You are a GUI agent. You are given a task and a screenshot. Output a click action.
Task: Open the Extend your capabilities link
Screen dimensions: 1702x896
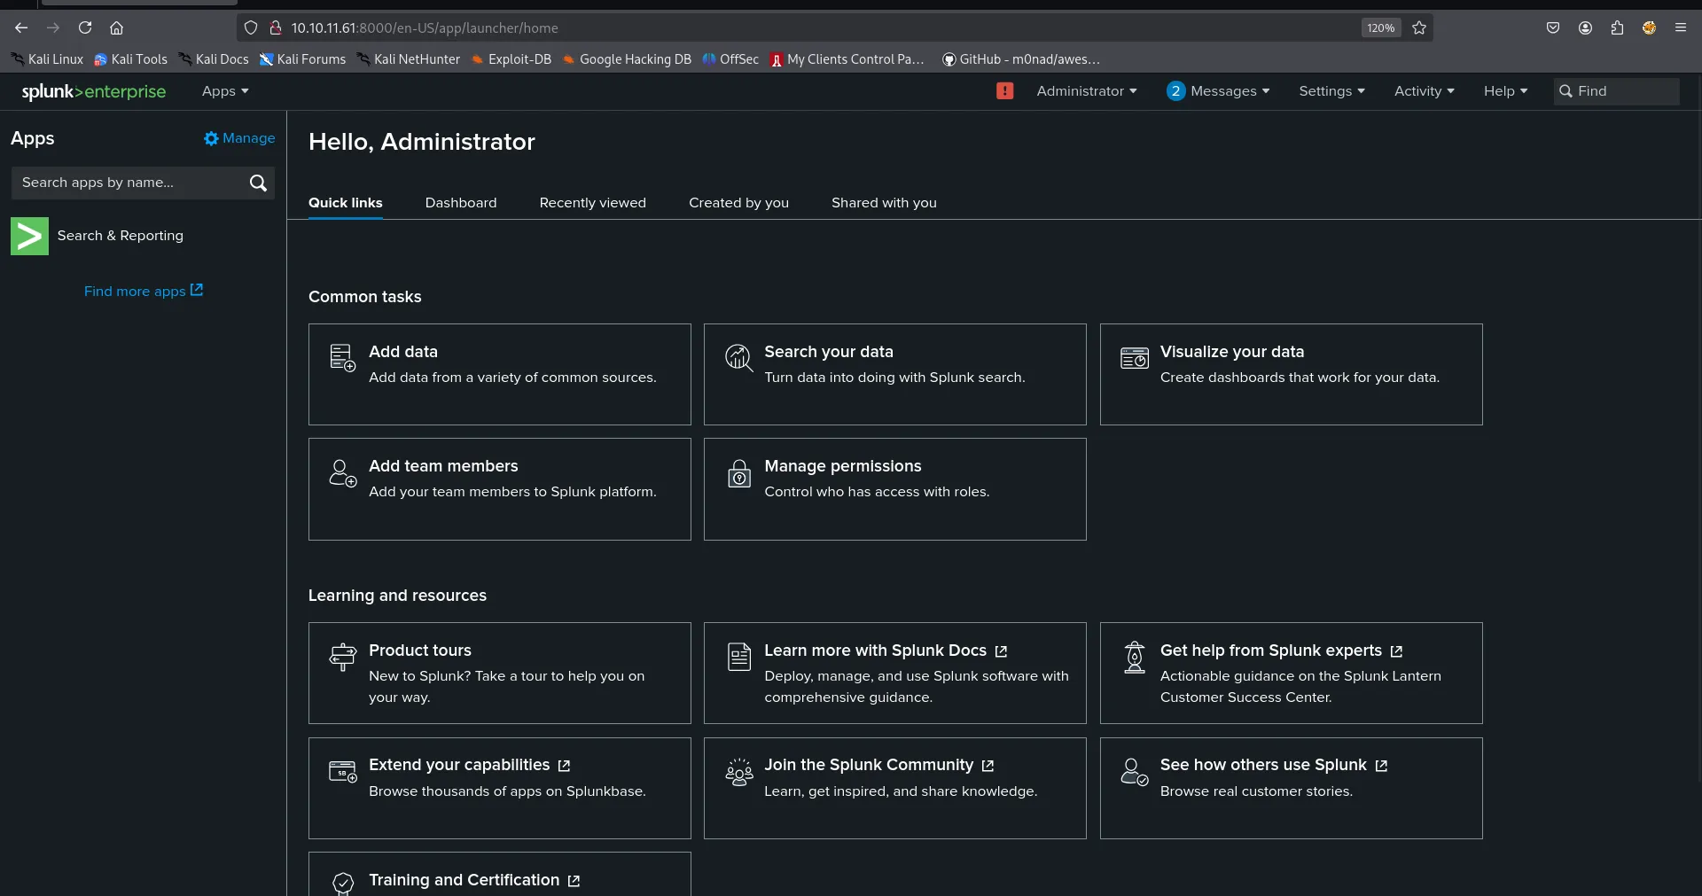pos(470,765)
